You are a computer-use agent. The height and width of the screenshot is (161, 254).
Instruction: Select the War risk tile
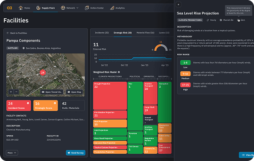[135, 106]
